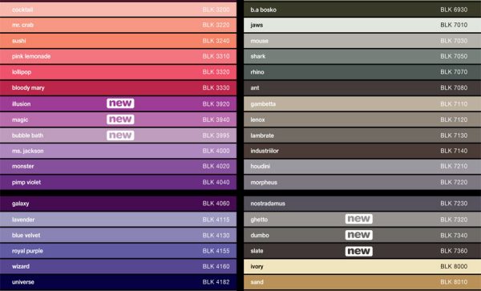The height and width of the screenshot is (291, 481).
Task: Click the new badge on dumbo row
Action: point(358,235)
